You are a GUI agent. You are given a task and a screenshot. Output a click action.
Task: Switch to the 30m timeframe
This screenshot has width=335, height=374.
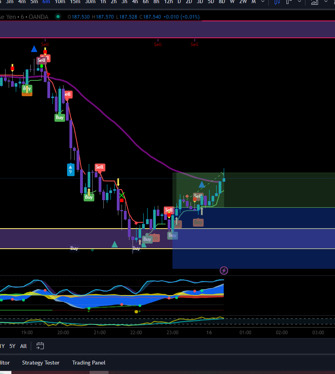90,2
